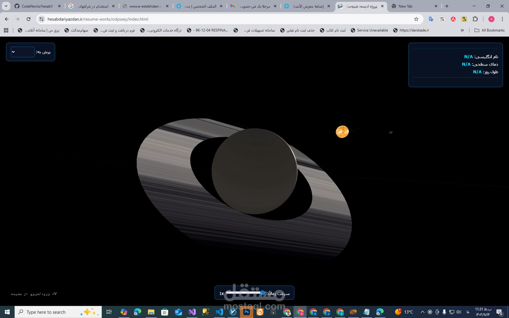509x318 pixels.
Task: Show hidden system tray icons
Action: tap(422, 312)
